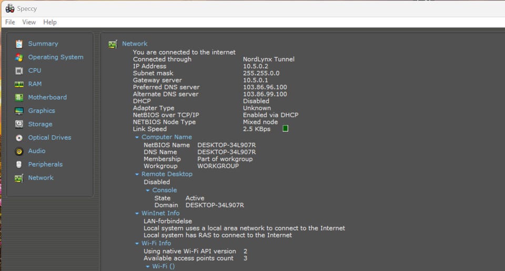Click the Network heading in main panel

tap(135, 44)
